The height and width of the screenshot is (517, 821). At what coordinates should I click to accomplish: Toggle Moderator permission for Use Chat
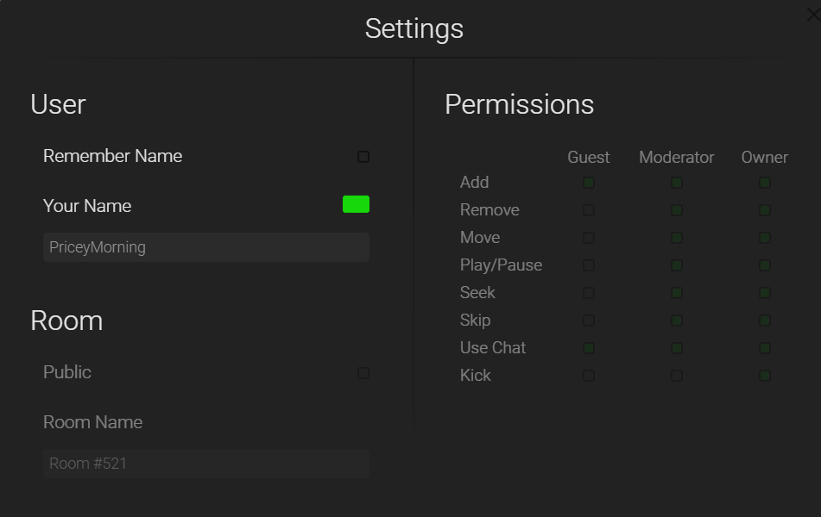pyautogui.click(x=677, y=348)
